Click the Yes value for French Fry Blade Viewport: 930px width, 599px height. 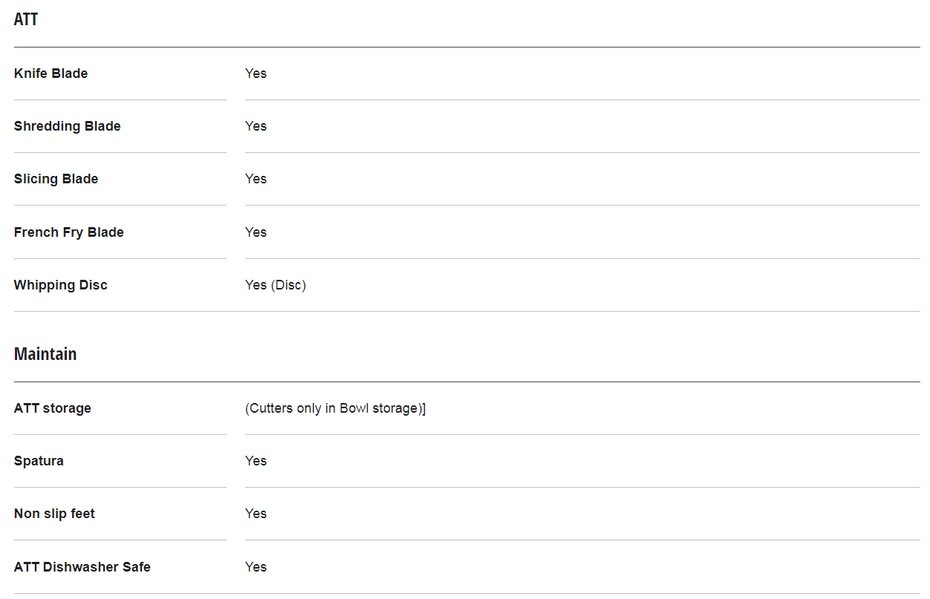point(256,232)
